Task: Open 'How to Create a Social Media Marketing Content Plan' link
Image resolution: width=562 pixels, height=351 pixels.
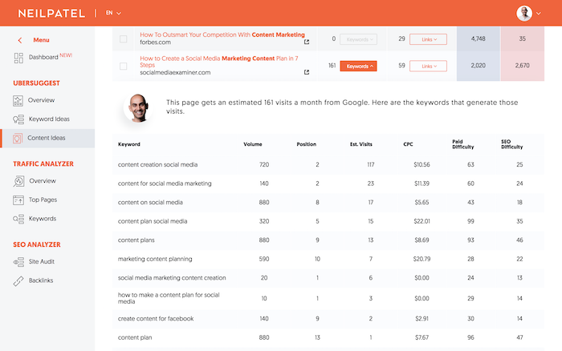Action: [219, 62]
